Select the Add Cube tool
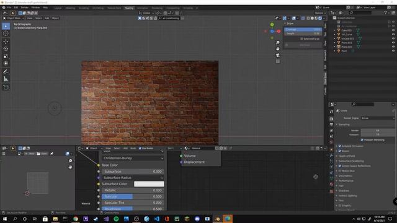This screenshot has width=397, height=223. pos(6,87)
